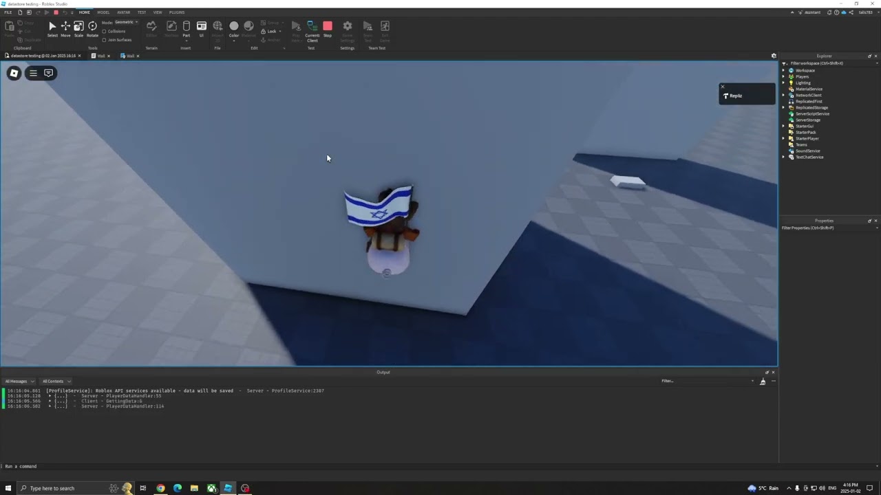Expand the StarterGui tree node

(783, 126)
